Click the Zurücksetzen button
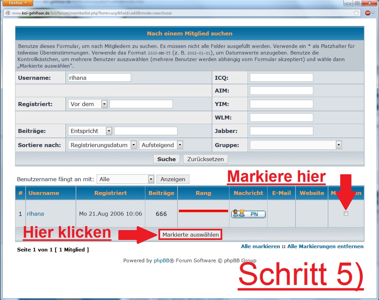 [205, 159]
